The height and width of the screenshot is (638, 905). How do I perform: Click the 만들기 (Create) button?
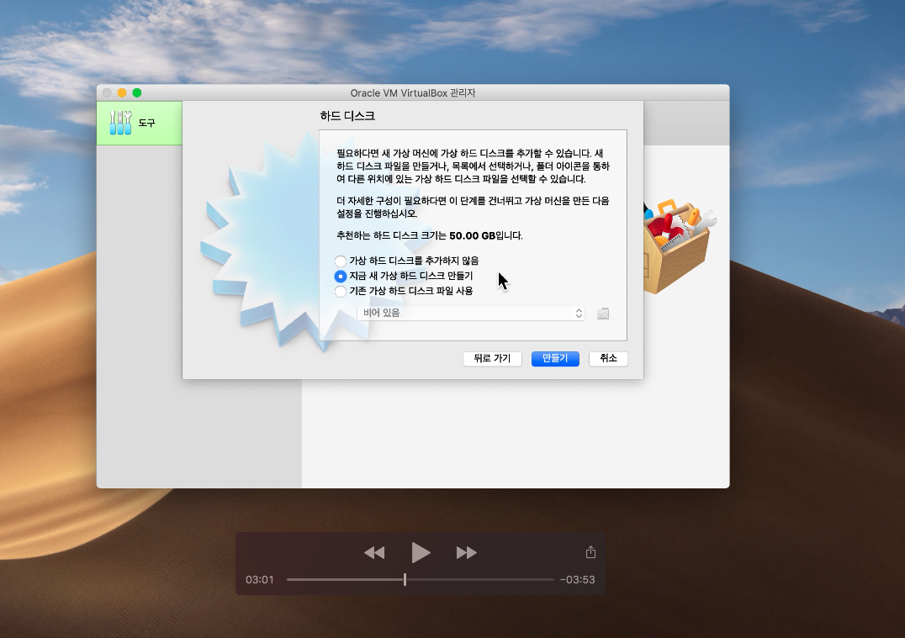click(x=555, y=358)
